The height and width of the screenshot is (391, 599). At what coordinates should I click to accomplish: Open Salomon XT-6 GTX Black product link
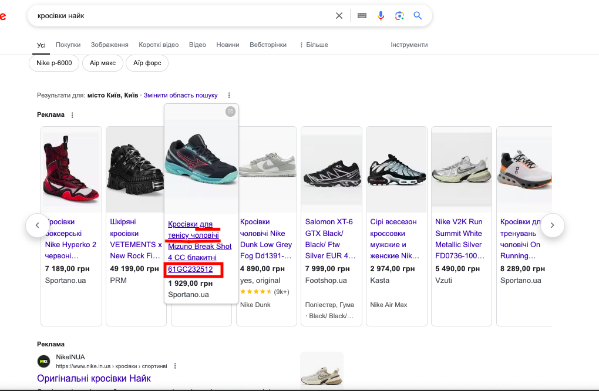(x=331, y=238)
